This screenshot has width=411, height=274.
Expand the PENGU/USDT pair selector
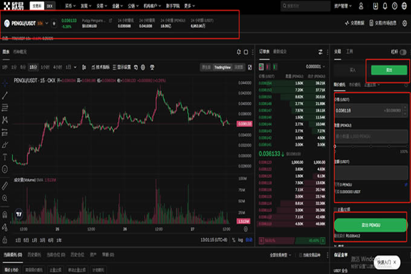click(47, 23)
